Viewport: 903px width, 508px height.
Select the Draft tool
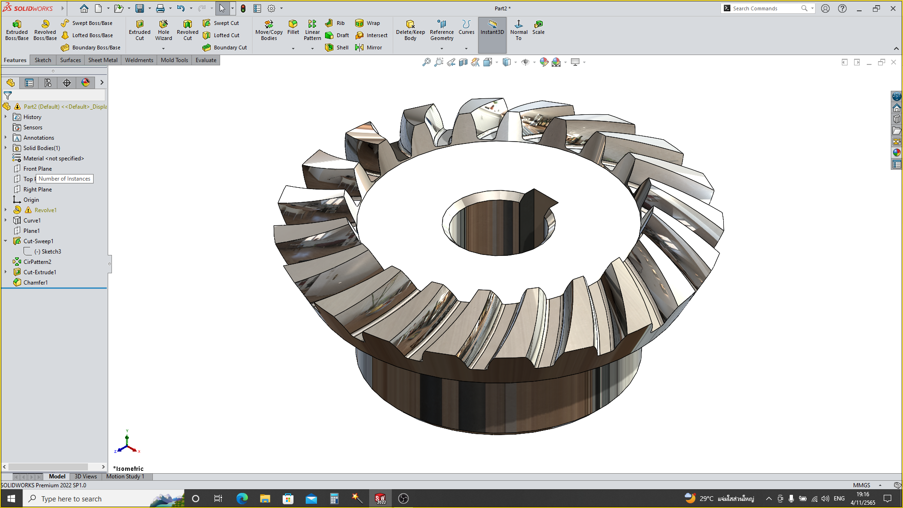pos(337,35)
